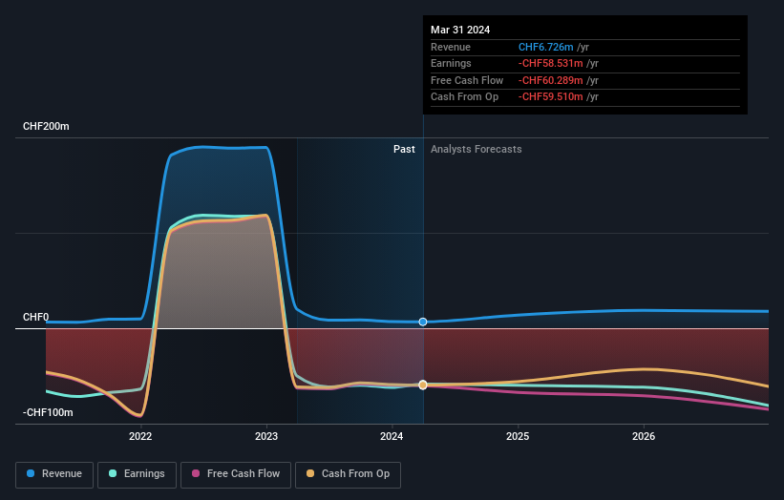Toggle the Earnings legend button
The height and width of the screenshot is (500, 784).
[x=137, y=474]
